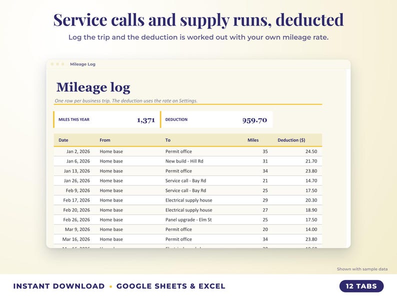This screenshot has width=397, height=298.
Task: Click the Date column header
Action: pos(63,140)
